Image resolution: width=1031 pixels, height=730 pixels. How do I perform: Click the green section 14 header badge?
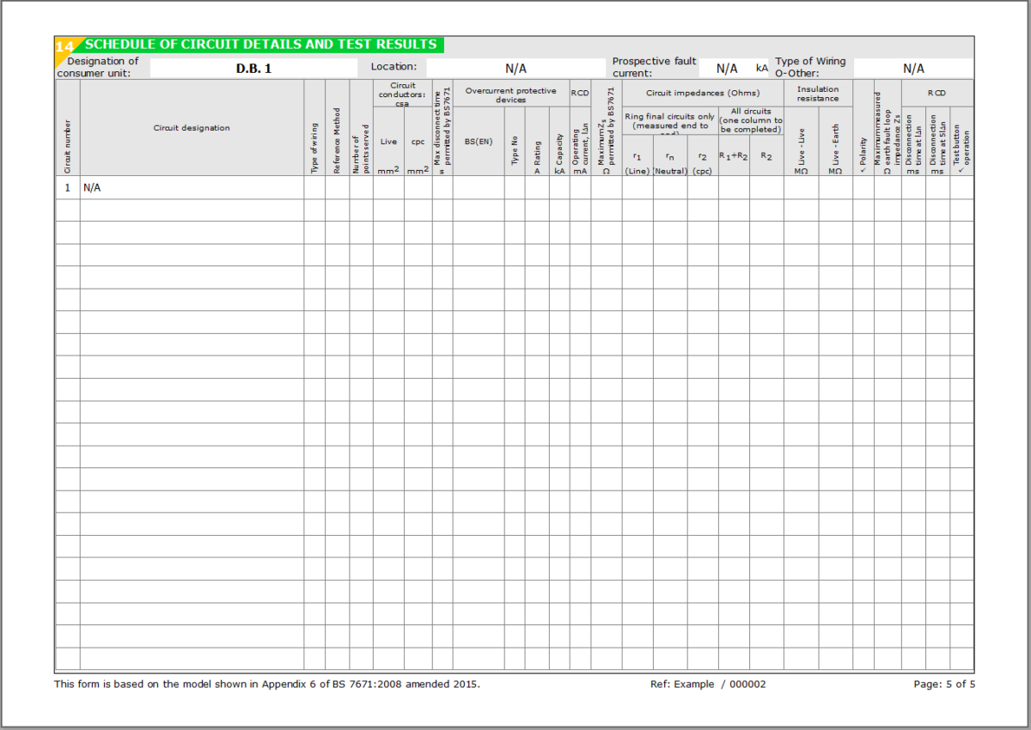coord(64,44)
